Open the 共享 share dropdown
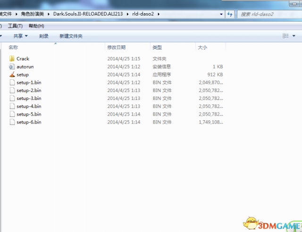Screen dimensions: 302x232 tap(20, 36)
